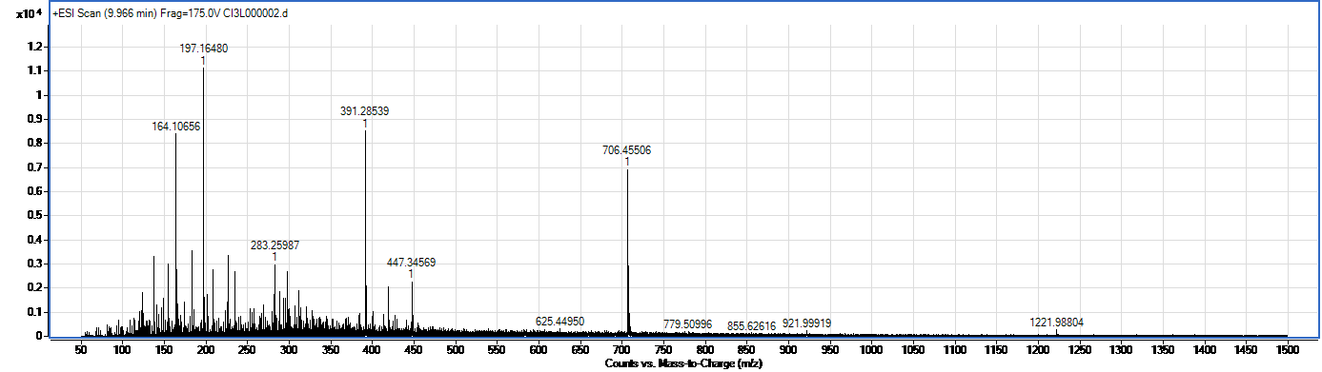The width and height of the screenshot is (1322, 372).
Task: Select the 197.16480 peak label
Action: point(204,49)
